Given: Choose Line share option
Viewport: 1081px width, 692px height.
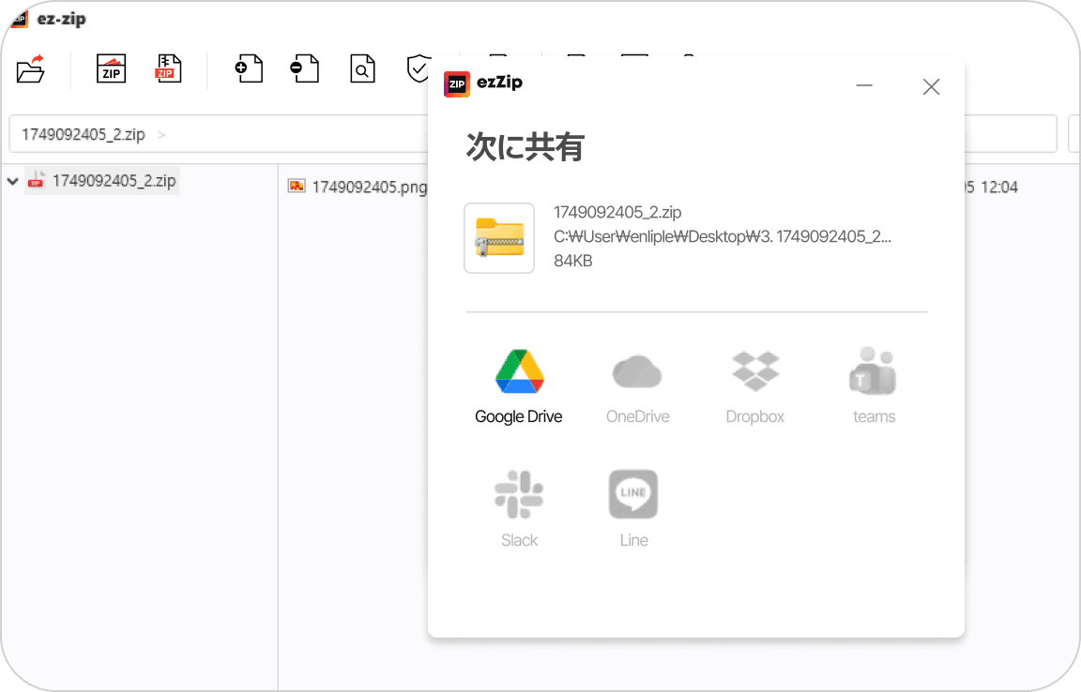Looking at the screenshot, I should [x=633, y=509].
